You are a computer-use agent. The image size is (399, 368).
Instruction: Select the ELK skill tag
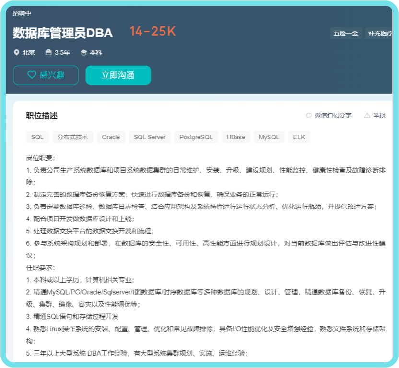click(299, 137)
